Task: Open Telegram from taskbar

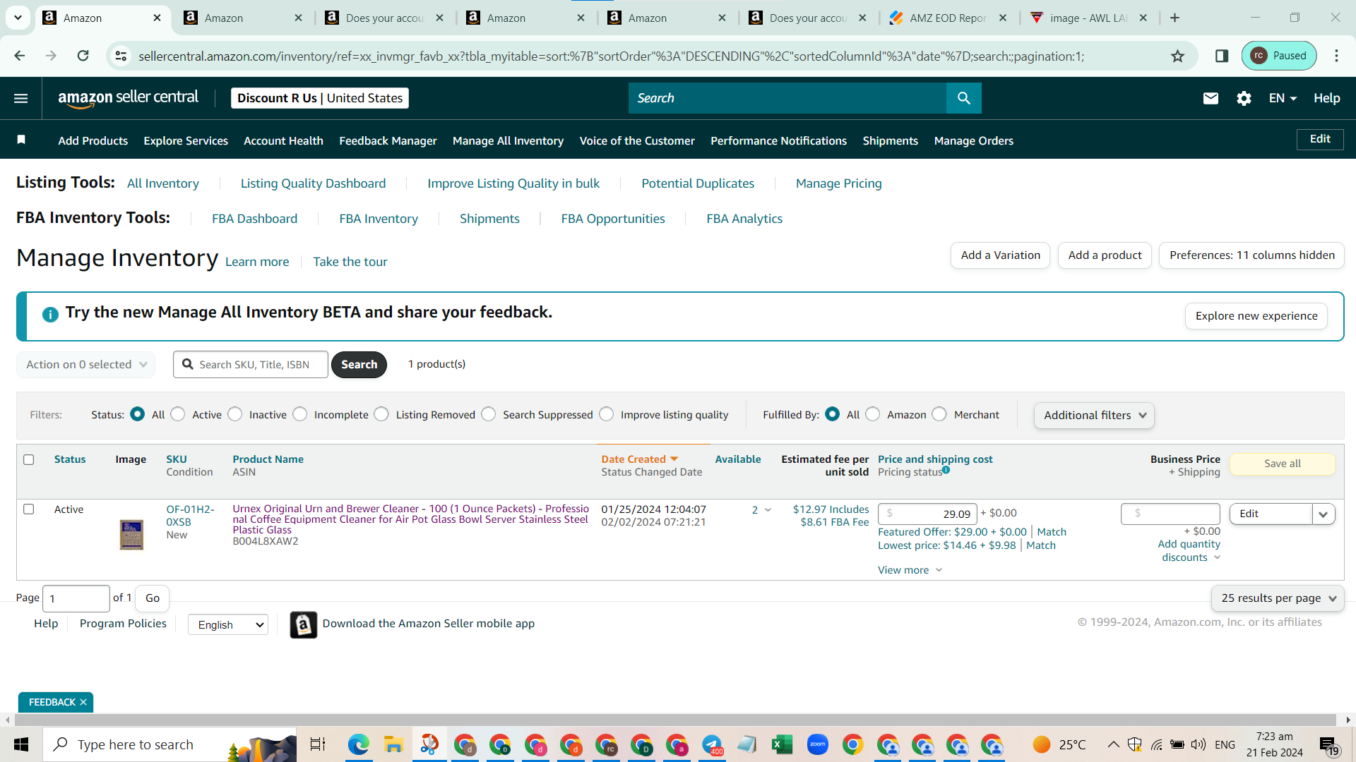Action: coord(712,744)
